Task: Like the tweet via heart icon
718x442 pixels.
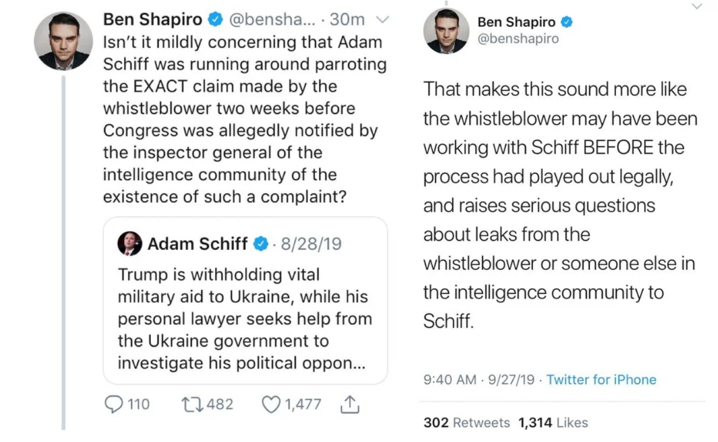Action: coord(270,405)
